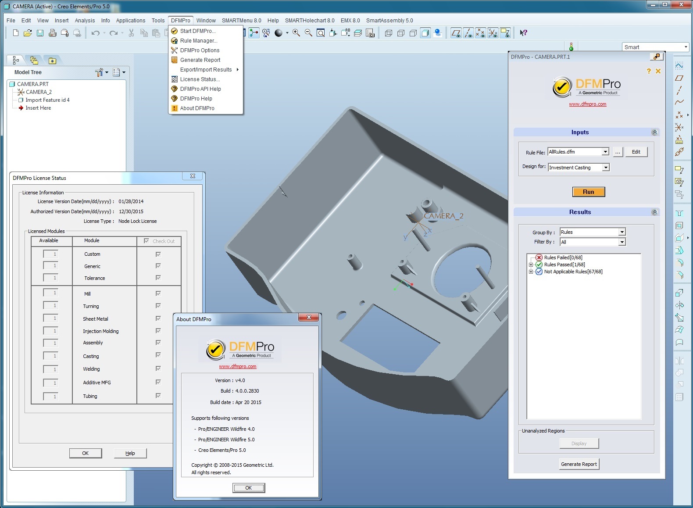
Task: Click Help in License Status dialog
Action: (x=130, y=453)
